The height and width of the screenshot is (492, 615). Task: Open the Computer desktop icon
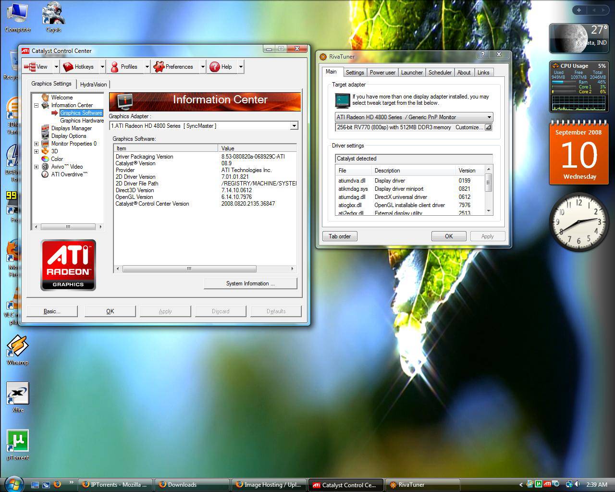point(18,17)
